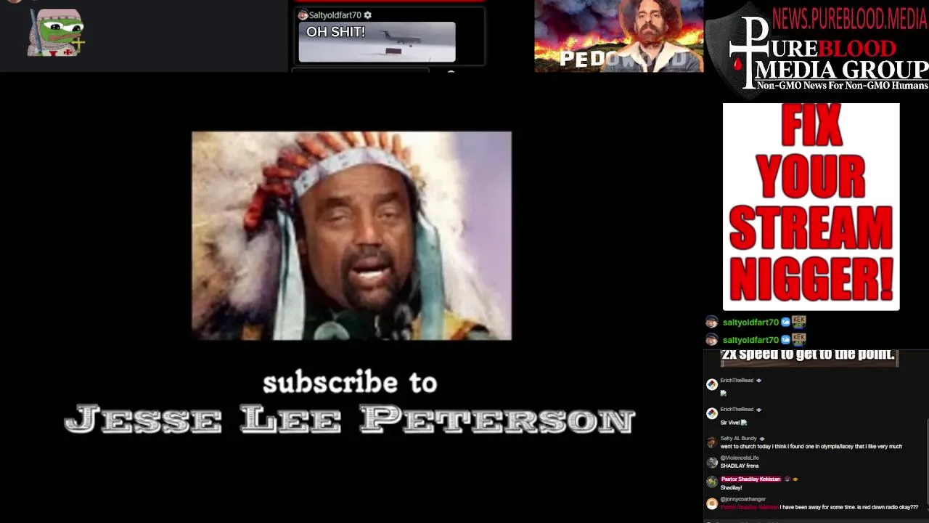Click the KEK badge in upper saltyoldfart70 row
Viewport: 929px width, 523px height.
pos(799,321)
